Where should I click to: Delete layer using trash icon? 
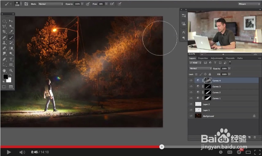(x=255, y=137)
